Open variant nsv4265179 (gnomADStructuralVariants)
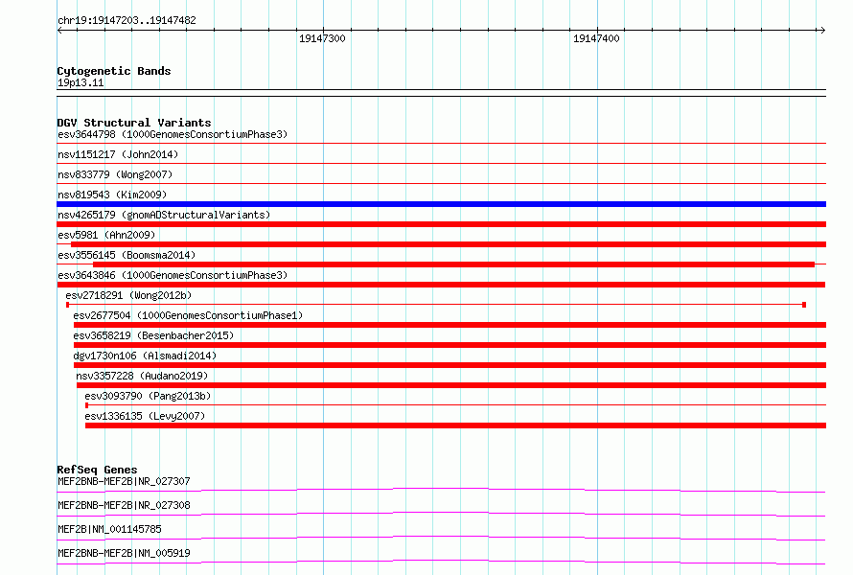This screenshot has height=575, width=853. pyautogui.click(x=164, y=215)
